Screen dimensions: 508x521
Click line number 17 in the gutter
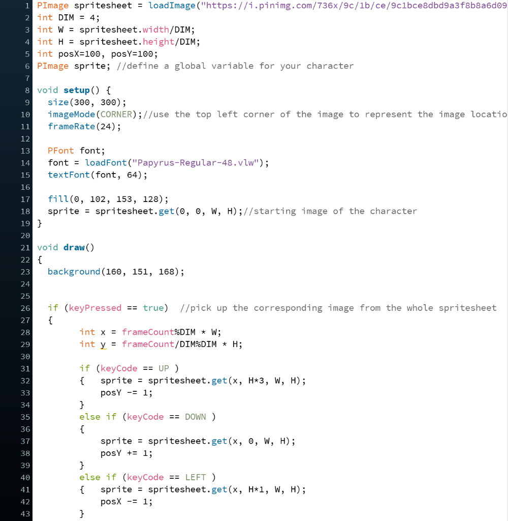(25, 199)
